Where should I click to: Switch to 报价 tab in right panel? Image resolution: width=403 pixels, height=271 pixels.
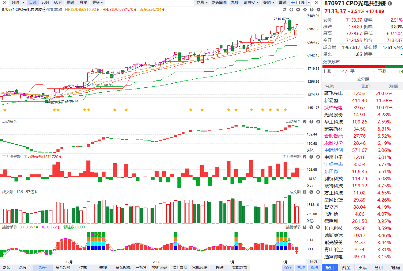(x=330, y=268)
